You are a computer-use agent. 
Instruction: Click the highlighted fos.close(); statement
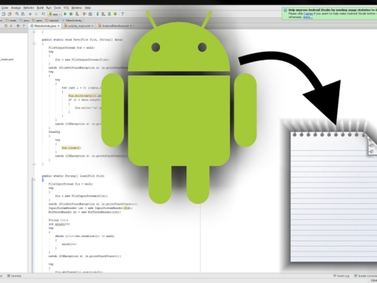[71, 148]
